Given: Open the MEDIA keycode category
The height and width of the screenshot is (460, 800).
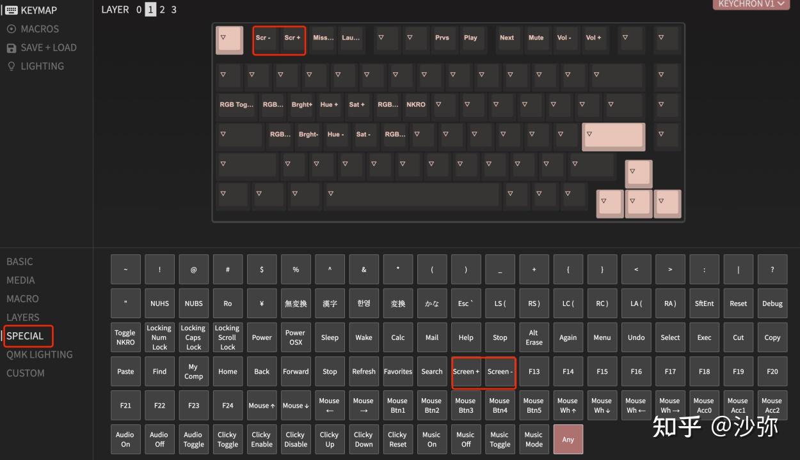Looking at the screenshot, I should pos(20,280).
